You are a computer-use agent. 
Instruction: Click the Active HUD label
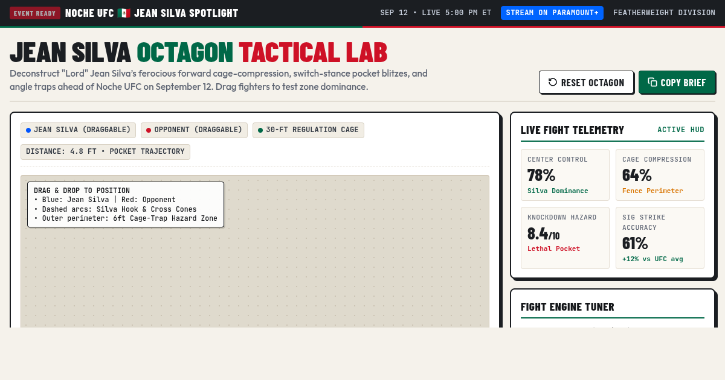point(681,130)
